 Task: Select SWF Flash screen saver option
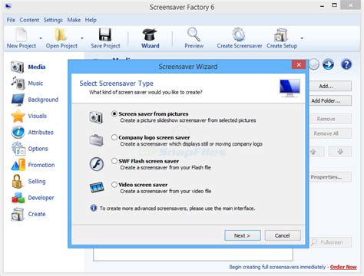[114, 161]
